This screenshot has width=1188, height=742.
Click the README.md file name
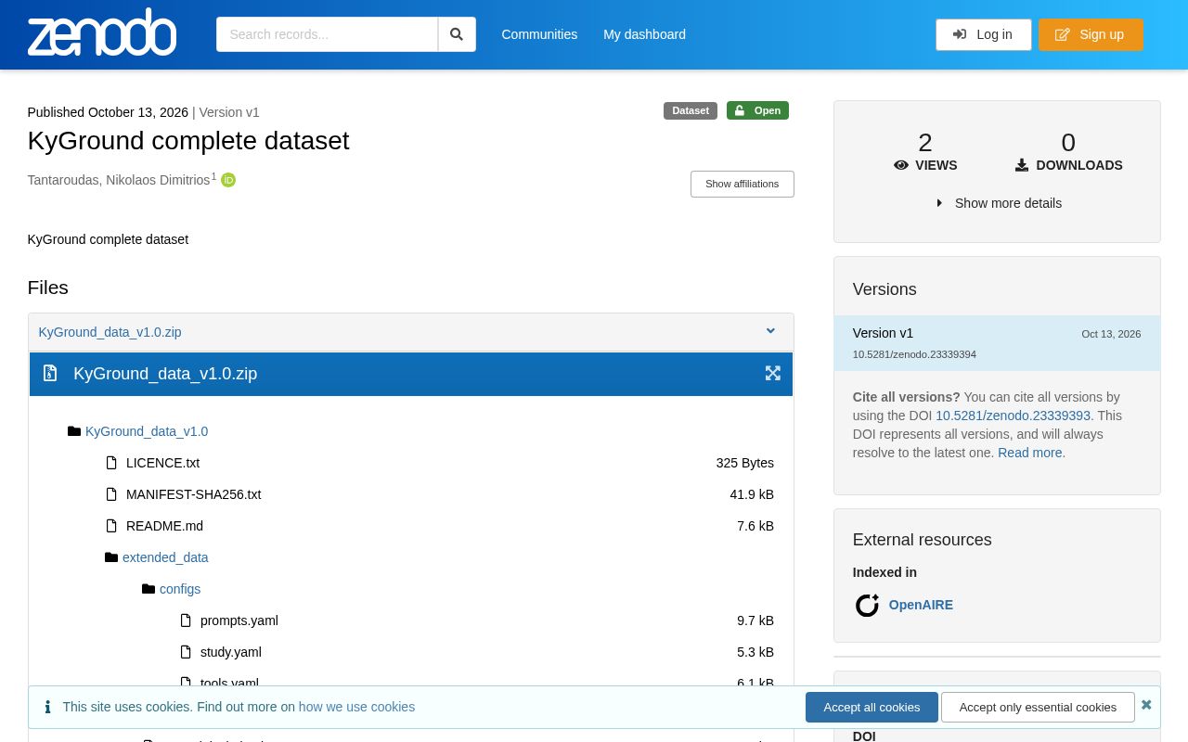(x=164, y=526)
